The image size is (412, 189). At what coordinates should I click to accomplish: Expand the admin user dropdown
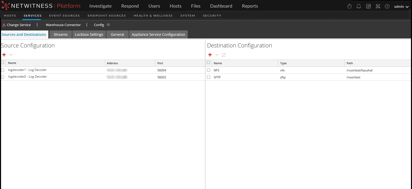401,6
